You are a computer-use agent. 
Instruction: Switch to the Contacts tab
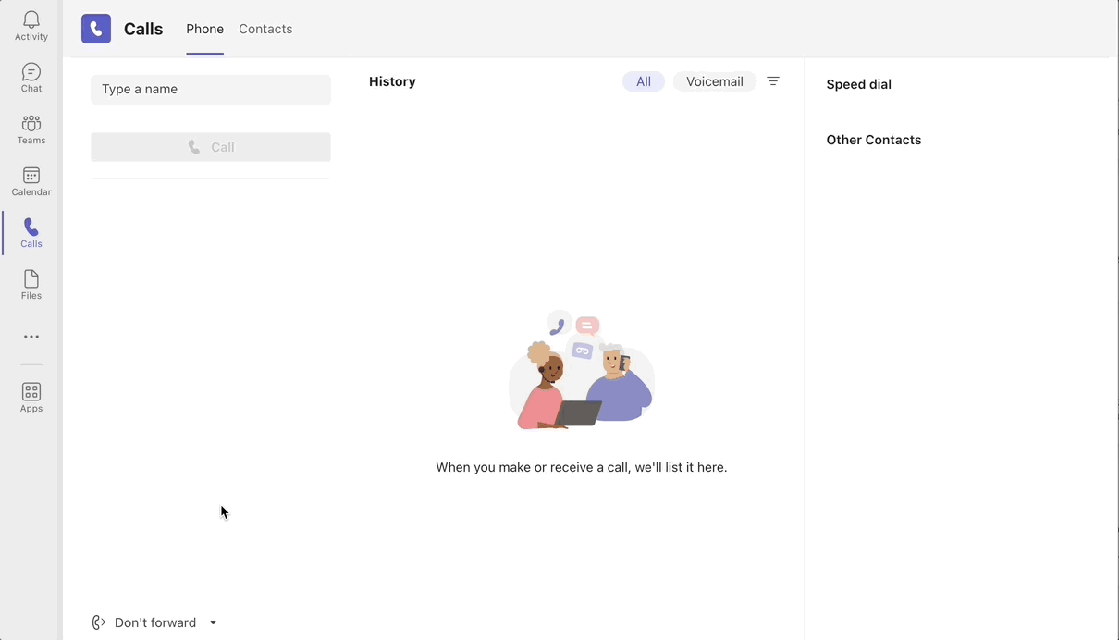click(265, 29)
